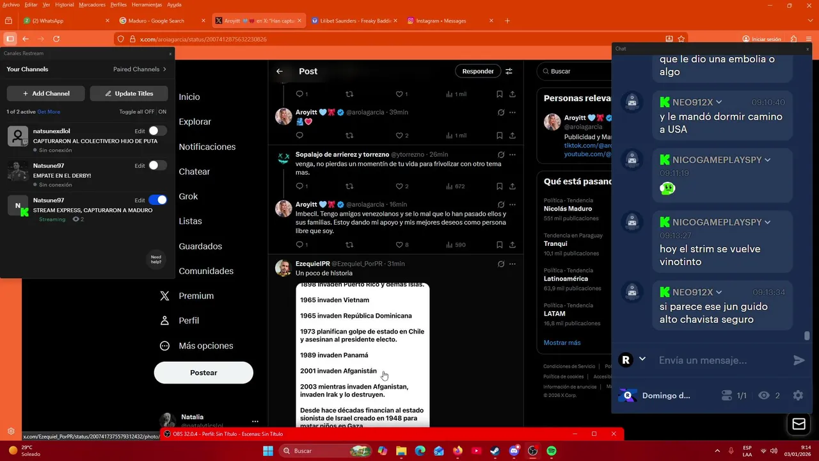Open reply sorting options beside Responder
The width and height of the screenshot is (819, 461).
(509, 71)
